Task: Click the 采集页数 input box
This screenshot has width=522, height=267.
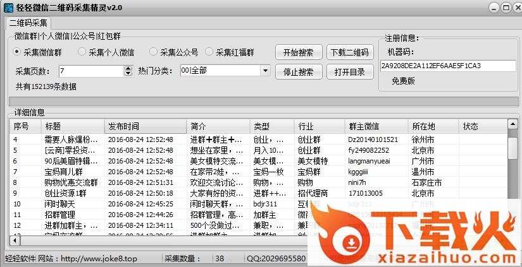Action: [x=91, y=71]
